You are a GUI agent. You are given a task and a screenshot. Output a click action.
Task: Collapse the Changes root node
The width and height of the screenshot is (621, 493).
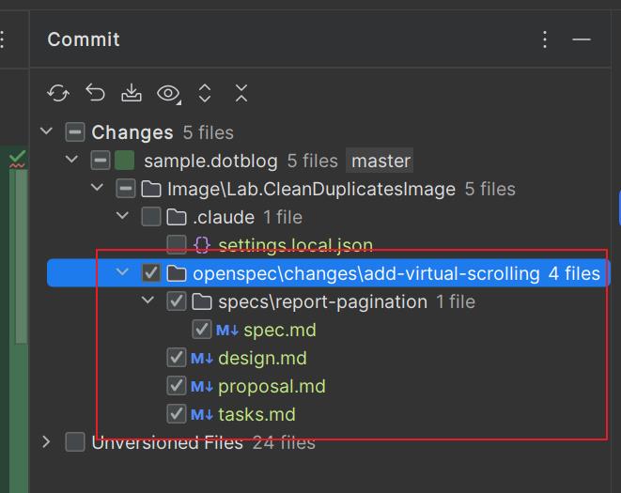(46, 132)
